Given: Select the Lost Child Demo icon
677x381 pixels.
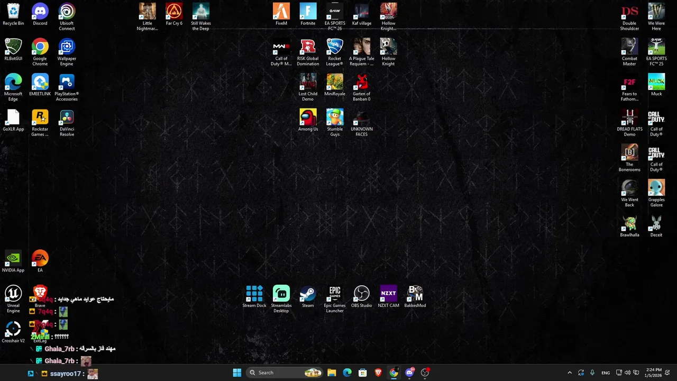Looking at the screenshot, I should [308, 88].
